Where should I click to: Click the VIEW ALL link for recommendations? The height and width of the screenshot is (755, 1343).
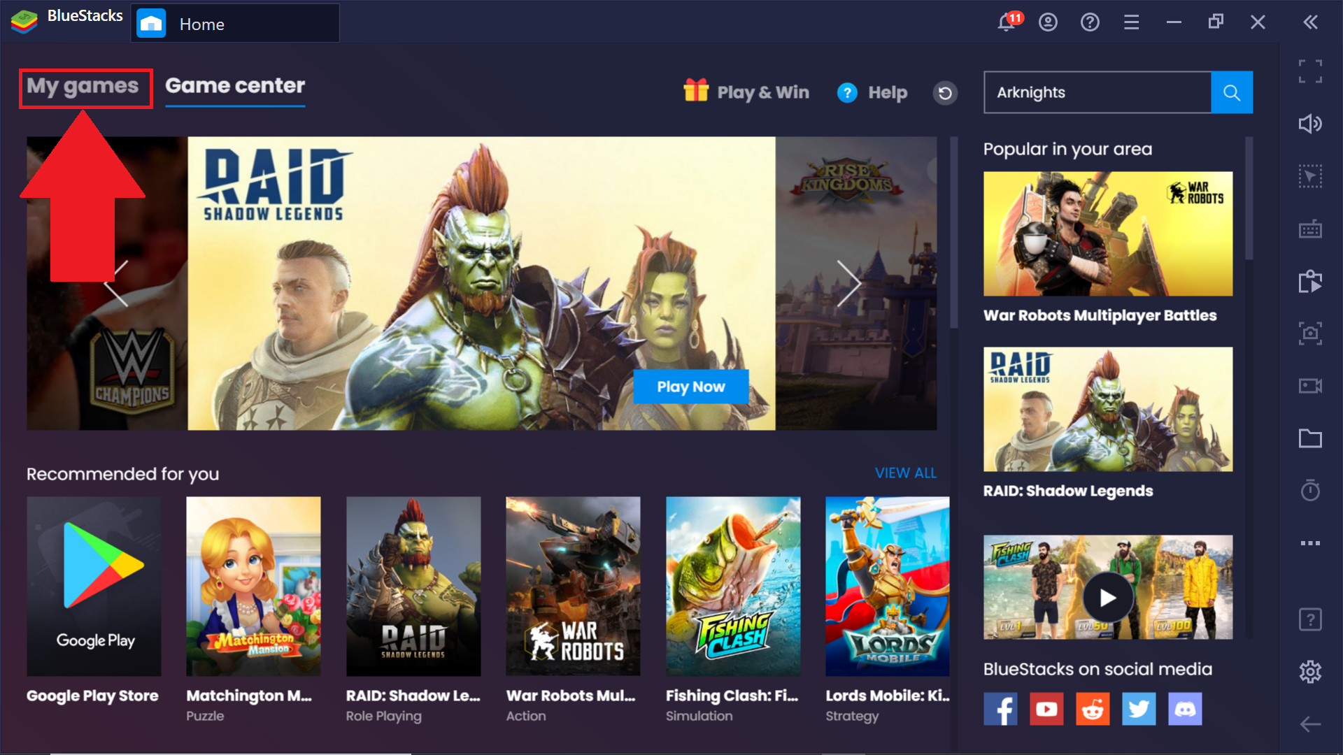tap(906, 472)
